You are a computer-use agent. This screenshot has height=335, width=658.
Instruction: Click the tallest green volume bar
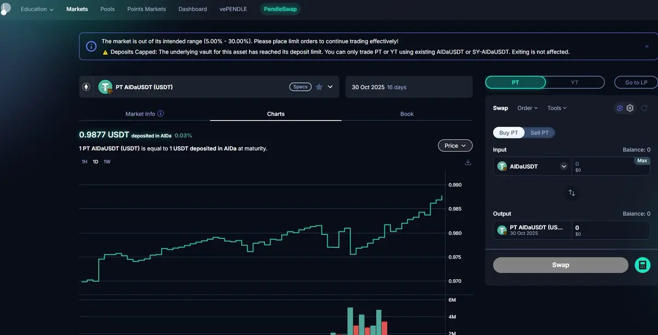pyautogui.click(x=350, y=321)
